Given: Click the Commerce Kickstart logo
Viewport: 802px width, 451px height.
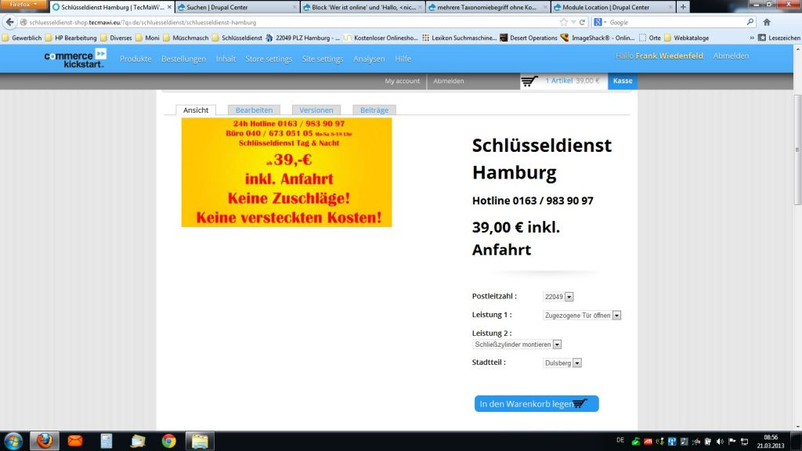Looking at the screenshot, I should [75, 58].
